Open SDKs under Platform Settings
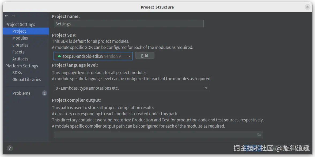The image size is (315, 157). point(17,72)
